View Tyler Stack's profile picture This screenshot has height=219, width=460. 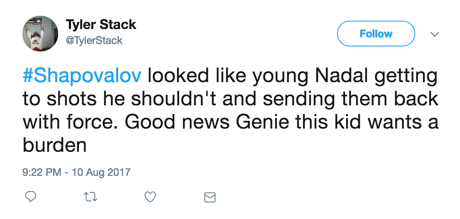click(x=39, y=34)
